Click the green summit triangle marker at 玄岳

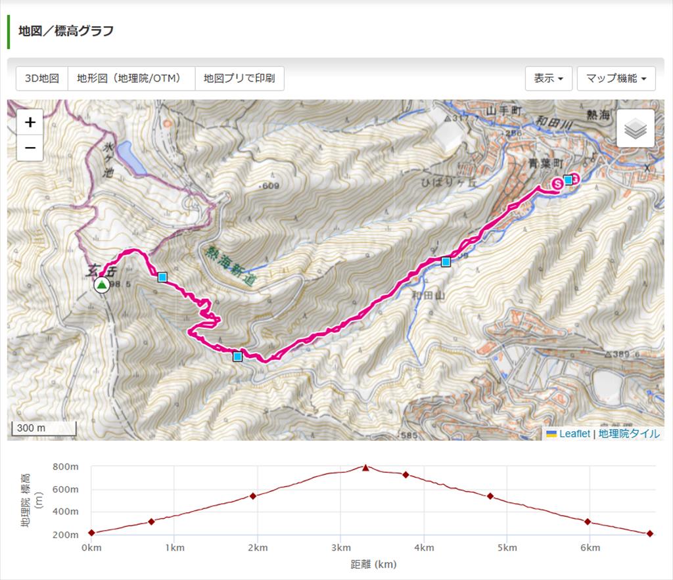pos(101,284)
